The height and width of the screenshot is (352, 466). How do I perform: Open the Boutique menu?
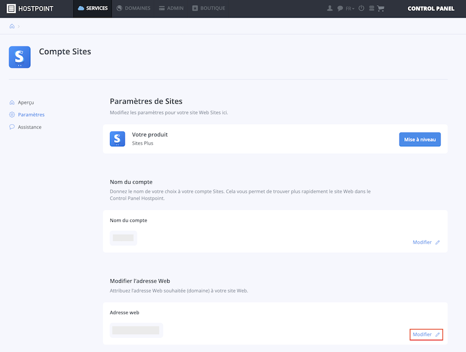click(209, 8)
